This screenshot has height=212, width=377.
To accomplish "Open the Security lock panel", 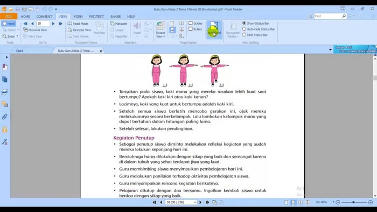I will coord(5,129).
